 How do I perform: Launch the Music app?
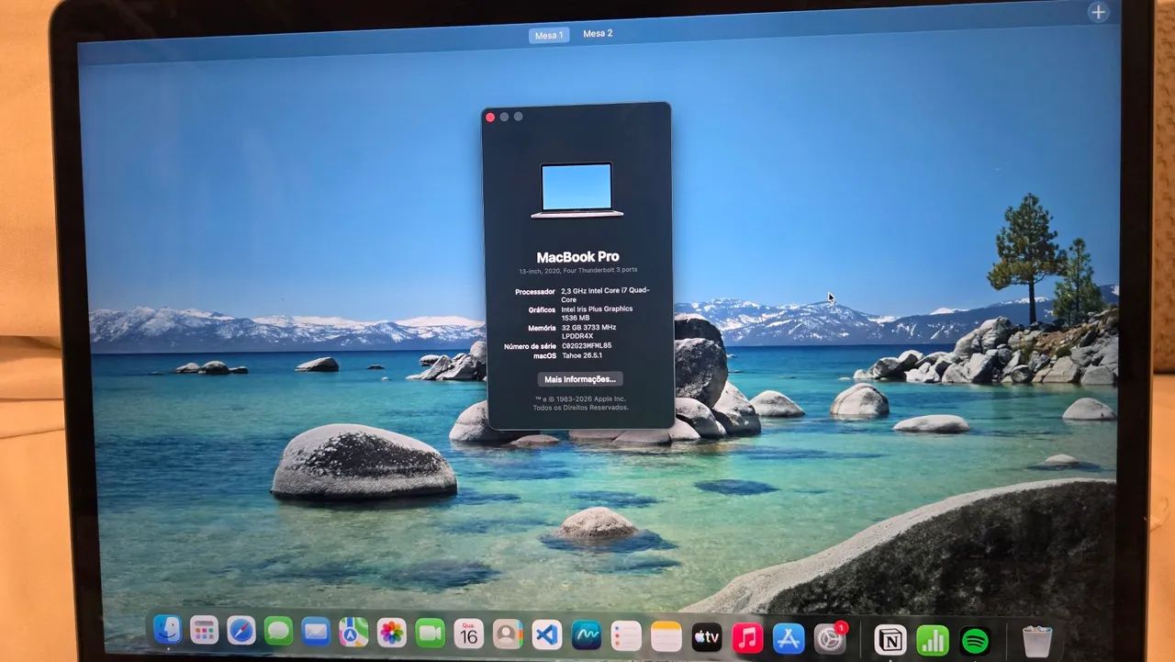[747, 637]
